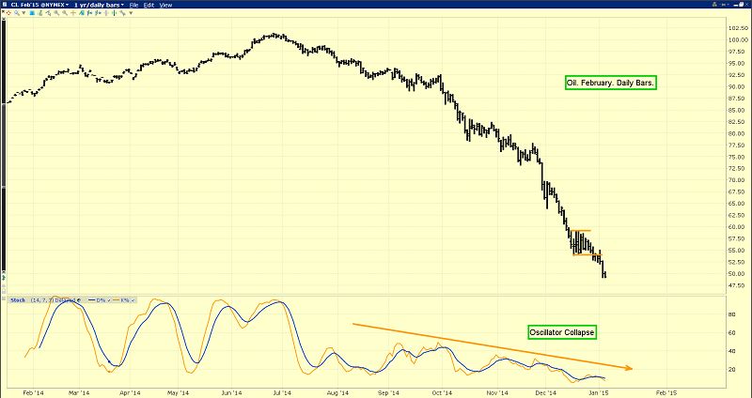Click the 50.00 price axis label

tap(737, 274)
